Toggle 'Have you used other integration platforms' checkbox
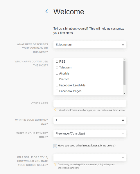 tap(55, 146)
